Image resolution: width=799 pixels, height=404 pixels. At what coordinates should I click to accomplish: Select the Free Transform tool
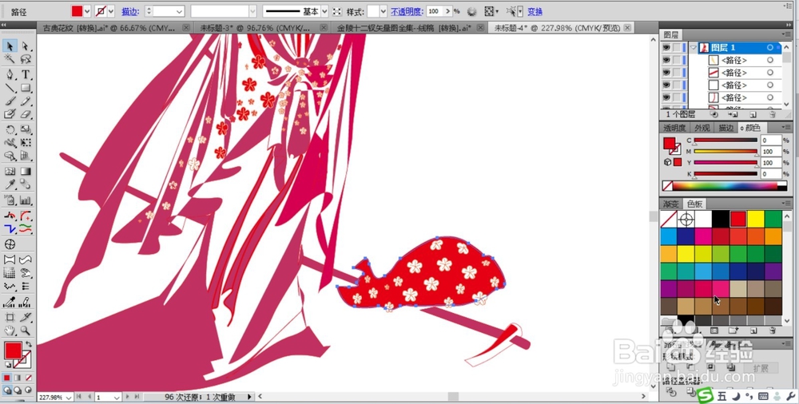[26, 143]
